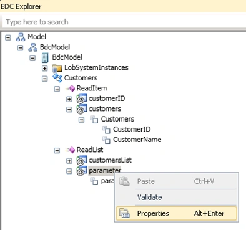This screenshot has width=246, height=230.
Task: Select the ReadItem tree item
Action: coord(92,88)
